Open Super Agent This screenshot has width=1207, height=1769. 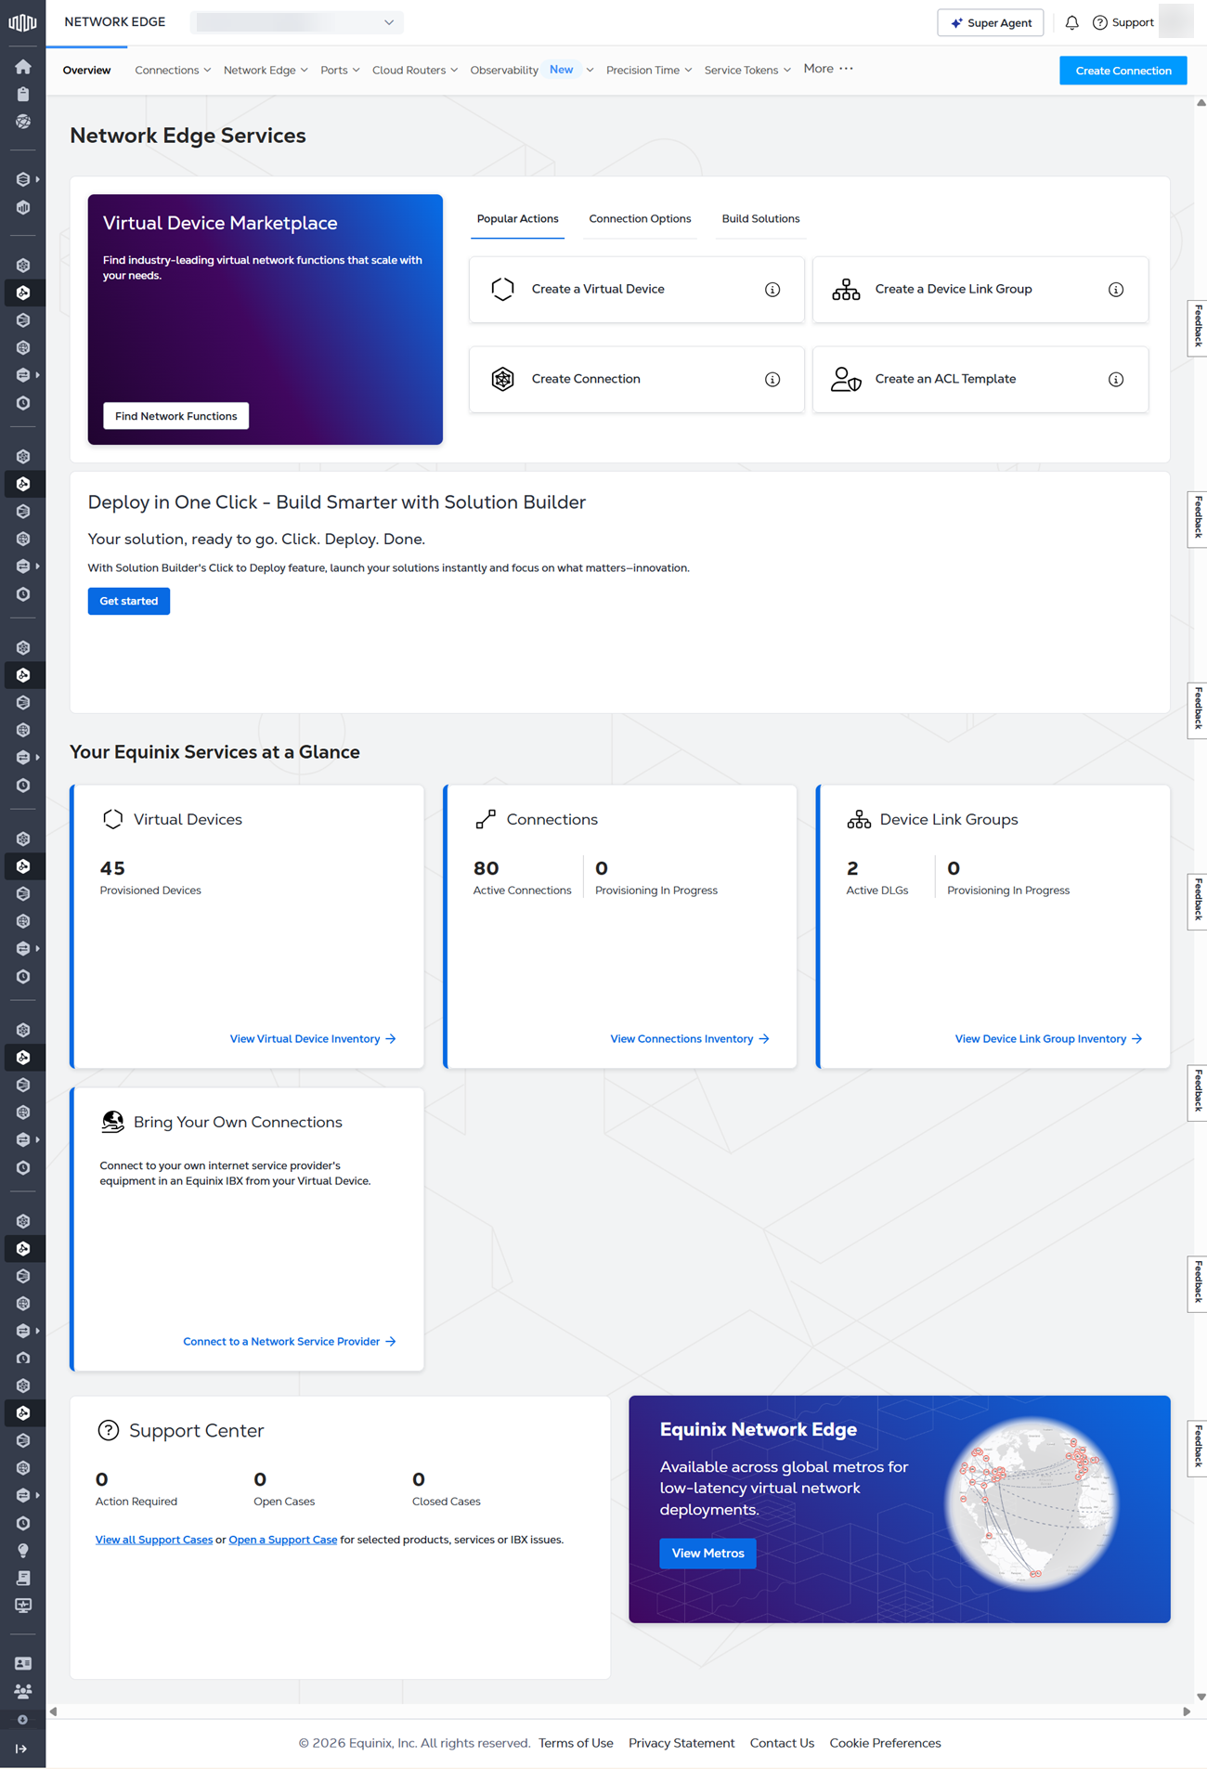(x=990, y=22)
